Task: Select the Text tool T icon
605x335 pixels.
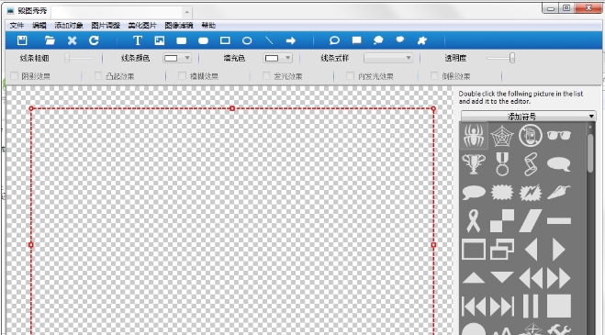Action: pyautogui.click(x=138, y=40)
